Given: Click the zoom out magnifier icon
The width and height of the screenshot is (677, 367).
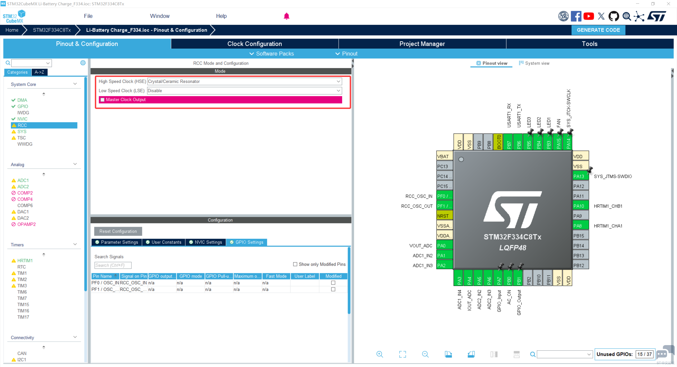Looking at the screenshot, I should [x=425, y=354].
